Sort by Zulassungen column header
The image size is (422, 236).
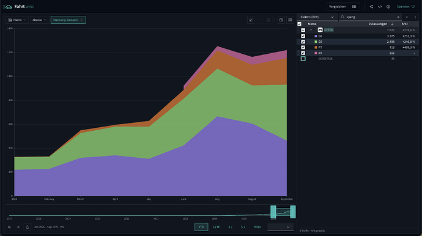378,24
